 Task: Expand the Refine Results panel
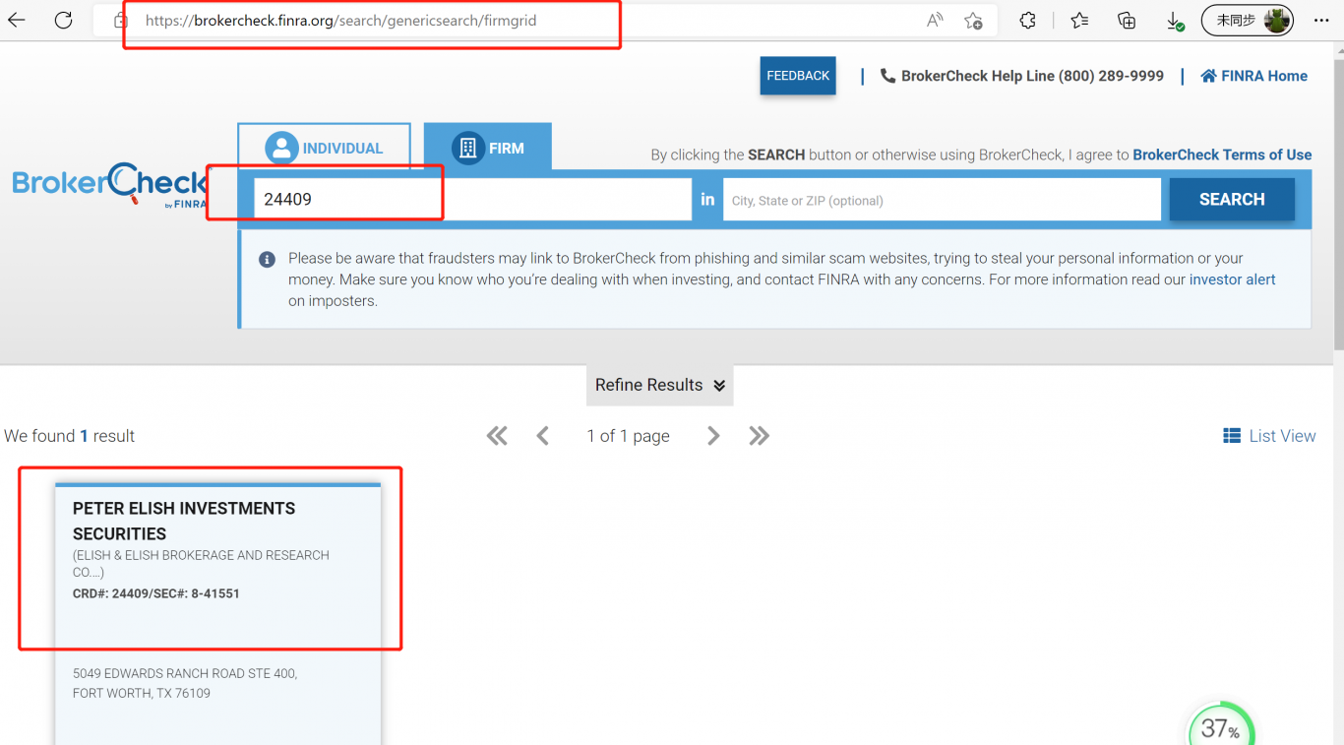pos(660,385)
